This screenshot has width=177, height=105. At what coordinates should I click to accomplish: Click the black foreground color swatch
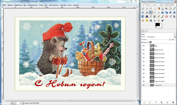click(x=157, y=24)
